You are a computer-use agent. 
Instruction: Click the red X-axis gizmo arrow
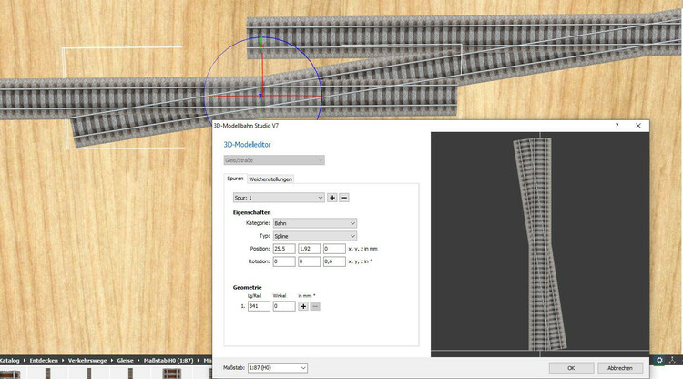(x=291, y=95)
